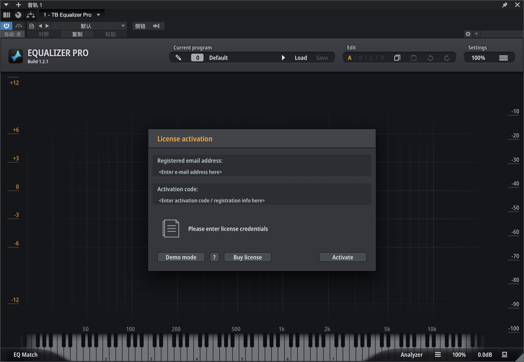
Task: Click the Equalizer Pro logo icon
Action: (x=16, y=56)
